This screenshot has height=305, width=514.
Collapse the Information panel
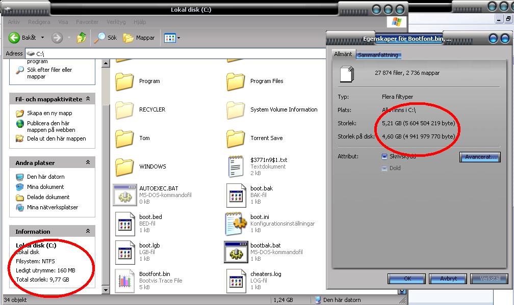pos(88,232)
